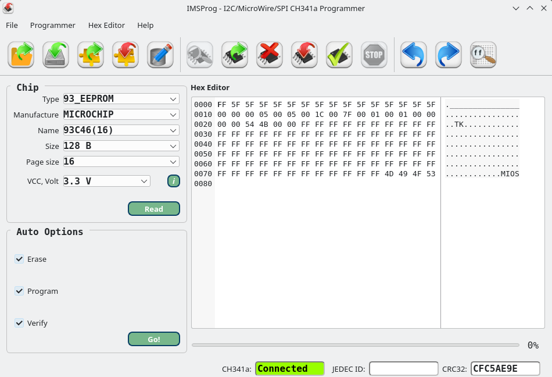Screen dimensions: 552x377
Task: Click the green chip info button
Action: click(x=174, y=181)
